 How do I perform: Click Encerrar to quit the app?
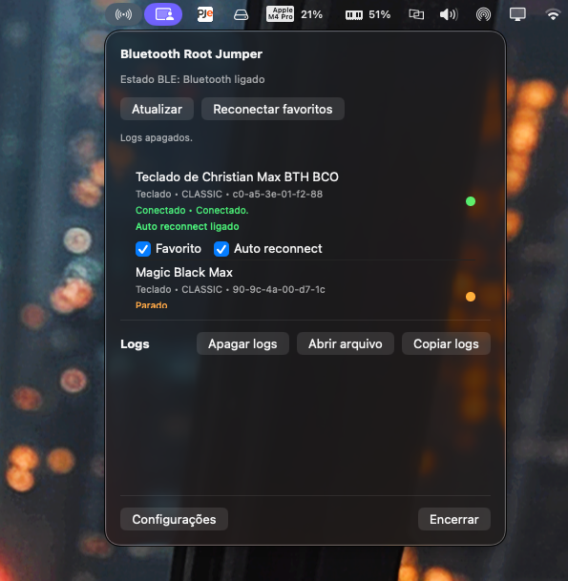454,519
